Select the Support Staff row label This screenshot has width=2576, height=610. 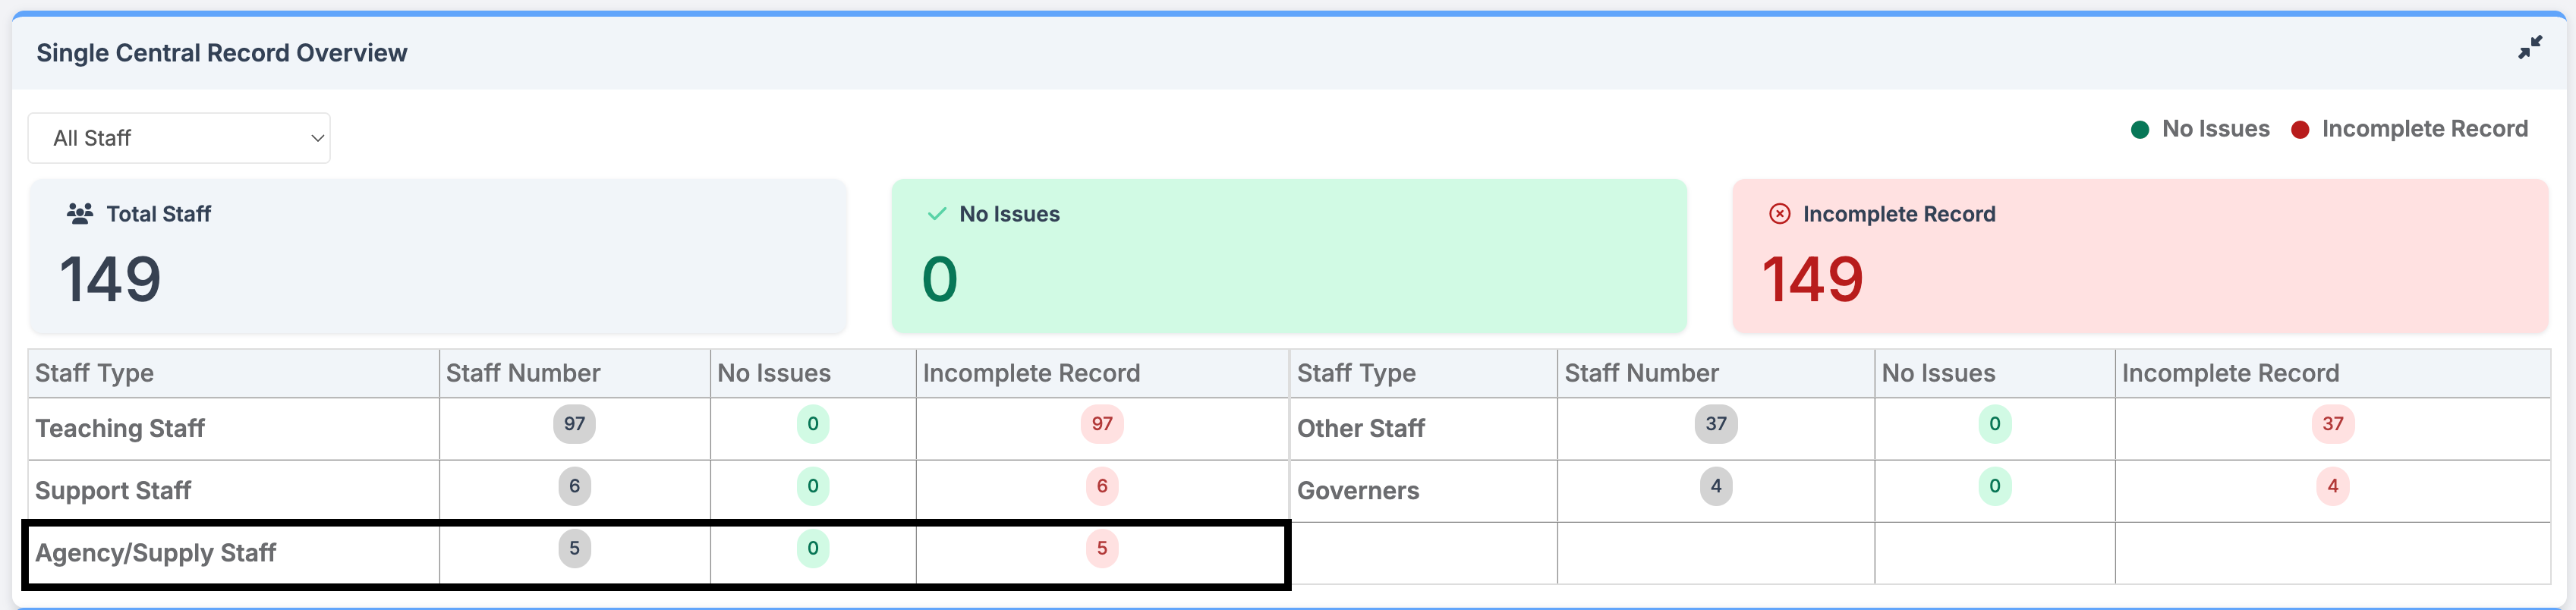(113, 491)
